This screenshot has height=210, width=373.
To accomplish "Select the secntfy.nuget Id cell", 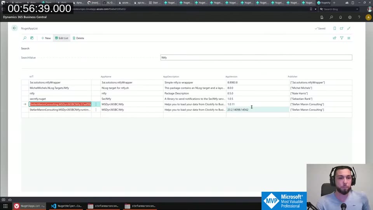I will pyautogui.click(x=60, y=99).
